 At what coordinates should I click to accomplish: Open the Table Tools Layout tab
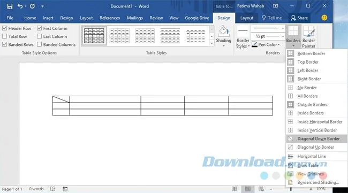(247, 18)
